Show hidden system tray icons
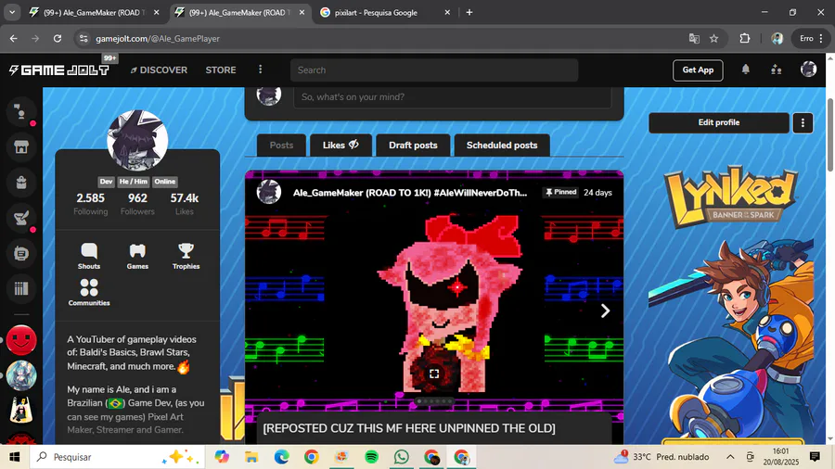The width and height of the screenshot is (835, 469). 730,457
